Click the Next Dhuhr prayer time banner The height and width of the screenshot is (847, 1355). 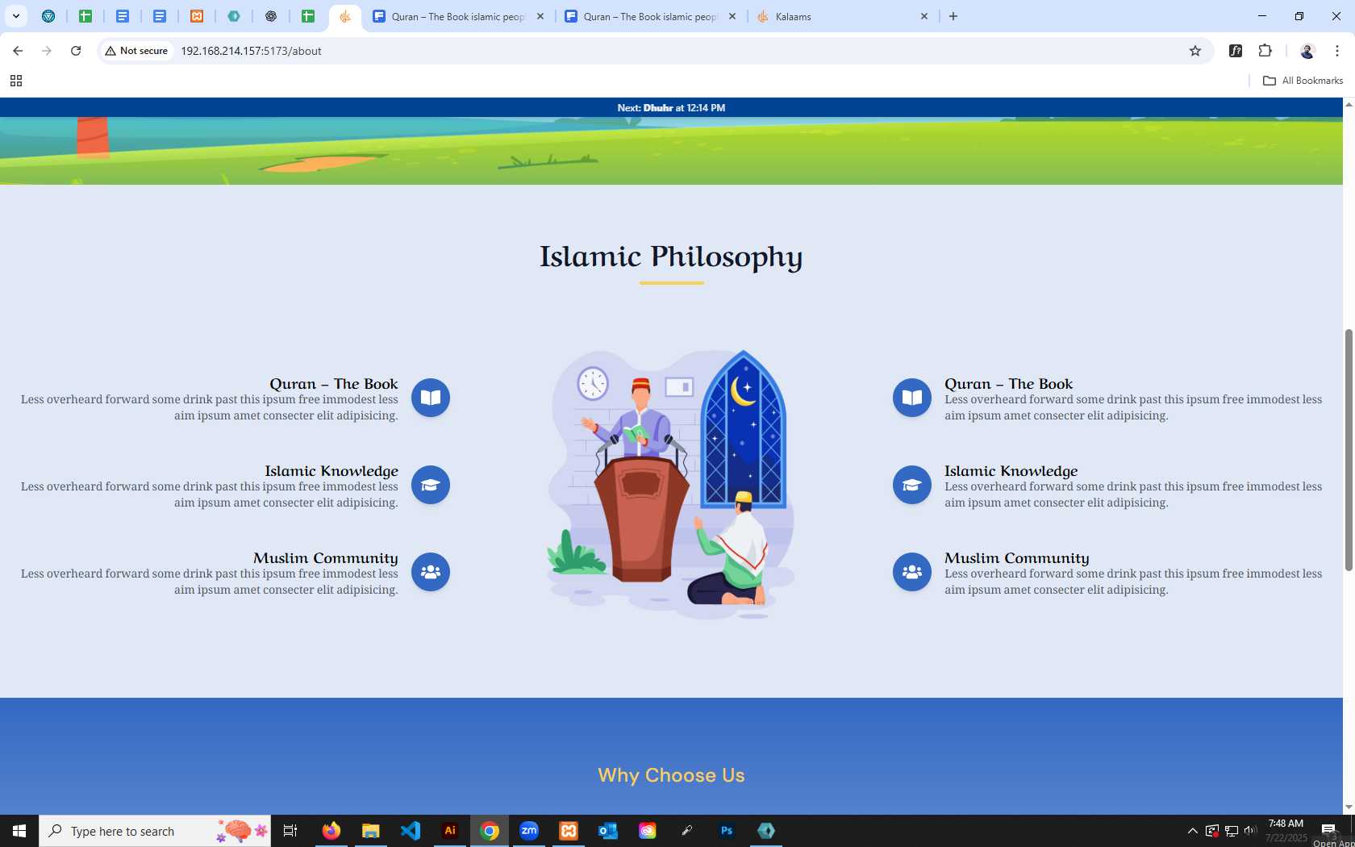pyautogui.click(x=671, y=107)
